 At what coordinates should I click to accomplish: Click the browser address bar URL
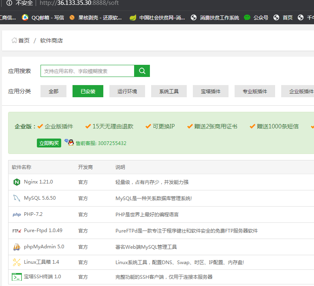(x=79, y=3)
